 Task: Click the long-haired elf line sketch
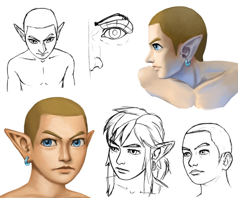pyautogui.click(x=139, y=151)
